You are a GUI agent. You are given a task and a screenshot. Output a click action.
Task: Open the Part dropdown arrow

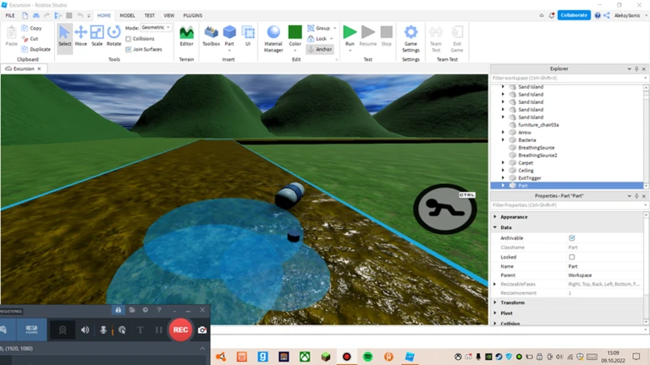229,51
